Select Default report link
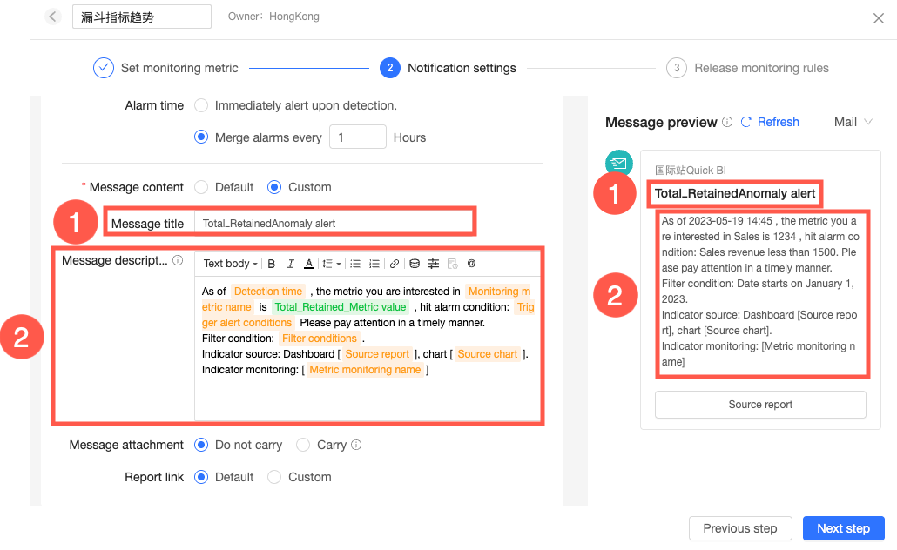Image resolution: width=897 pixels, height=550 pixels. coord(201,477)
